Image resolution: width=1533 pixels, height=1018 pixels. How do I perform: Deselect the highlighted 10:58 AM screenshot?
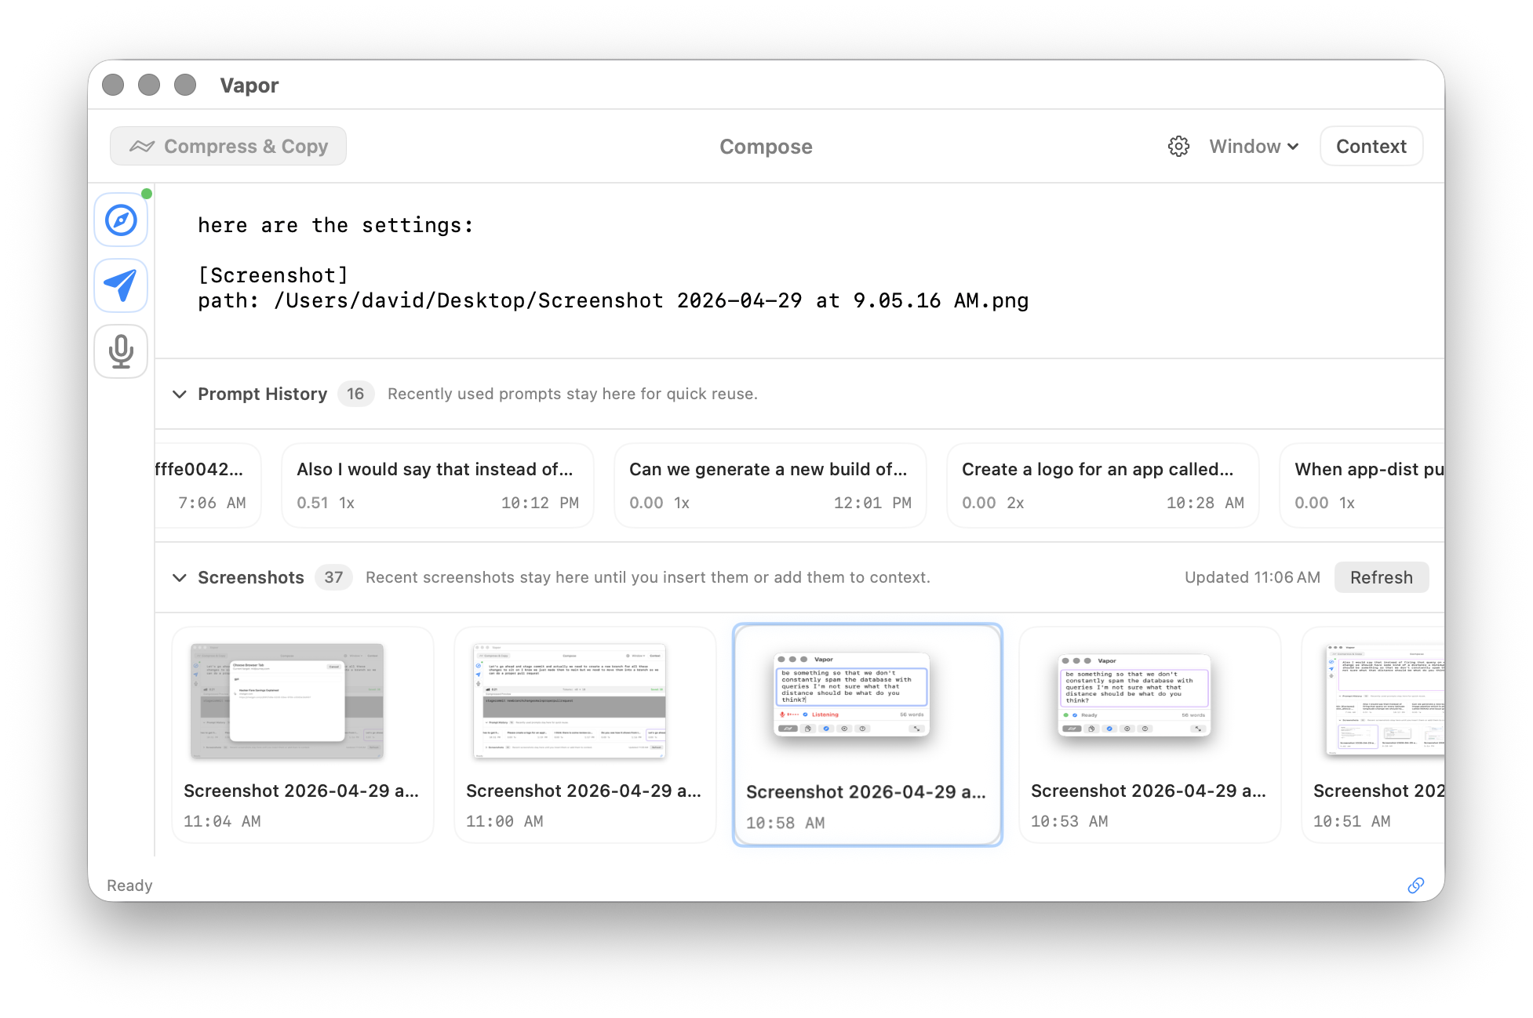[867, 734]
